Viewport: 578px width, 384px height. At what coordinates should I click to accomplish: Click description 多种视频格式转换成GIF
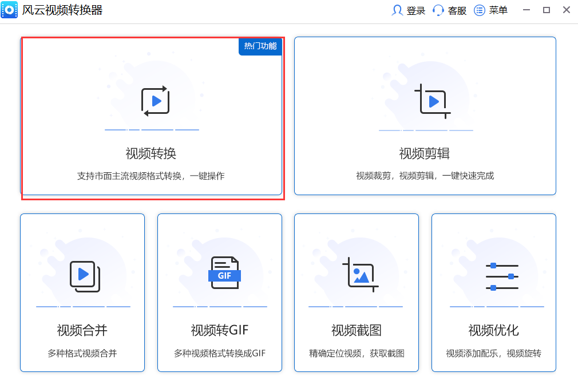coord(220,354)
